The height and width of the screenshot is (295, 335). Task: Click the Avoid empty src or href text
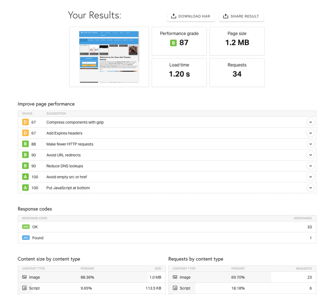click(67, 177)
